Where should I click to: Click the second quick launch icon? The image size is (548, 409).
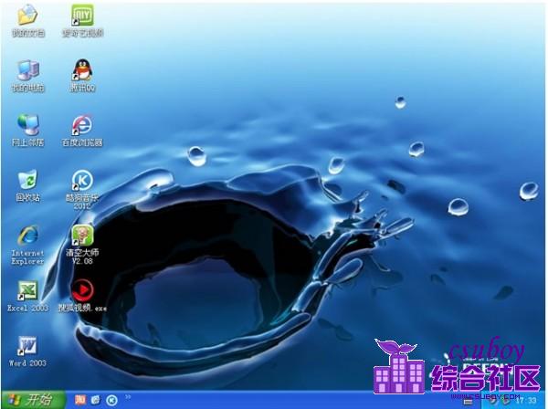96,400
